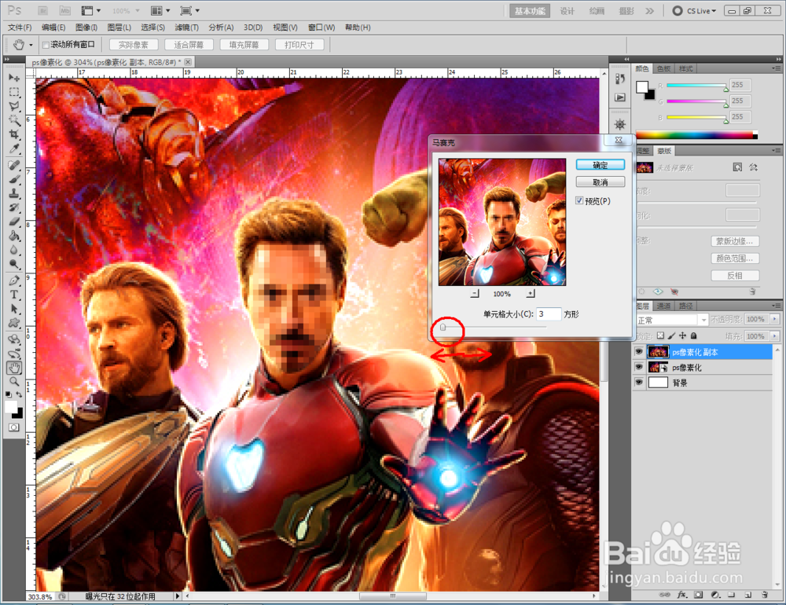
Task: Select the 3D Camera Orbit tool
Action: pyautogui.click(x=14, y=354)
